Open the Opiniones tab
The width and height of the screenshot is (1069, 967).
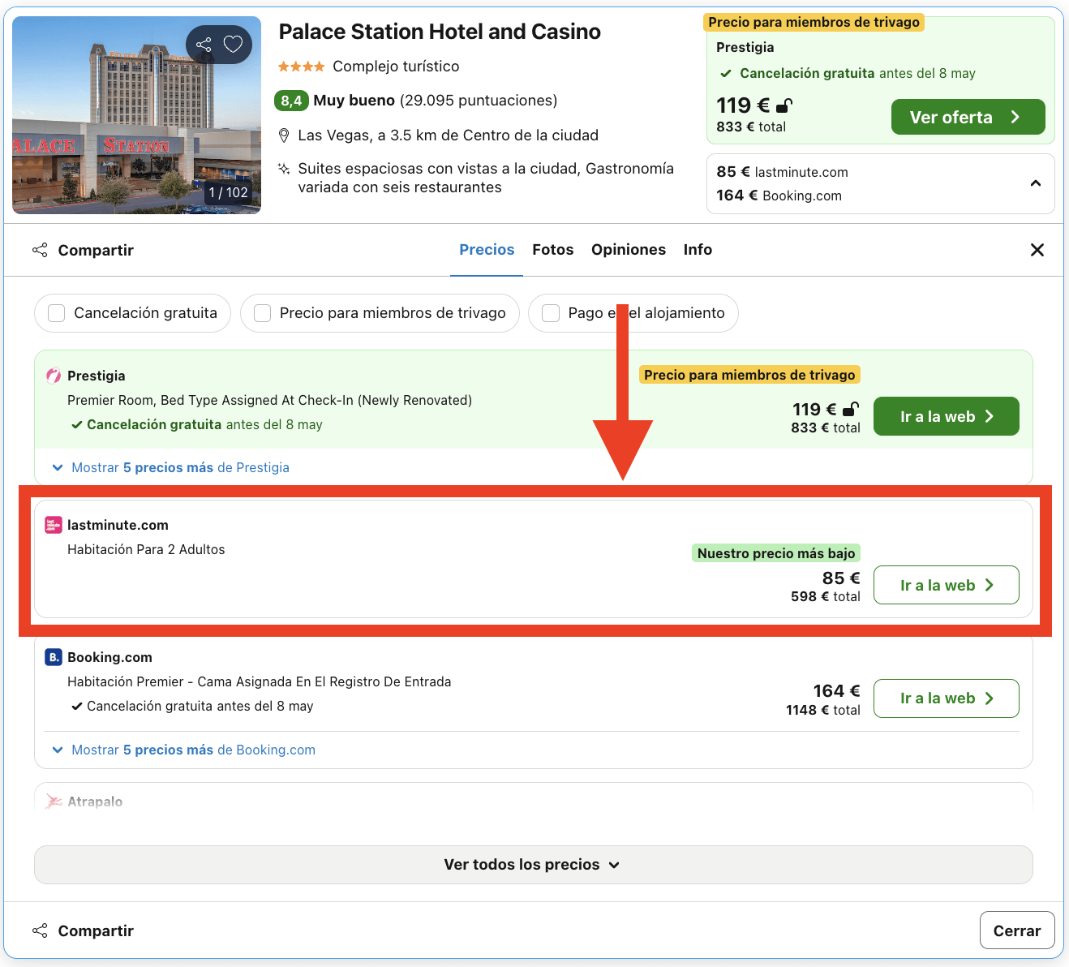629,250
